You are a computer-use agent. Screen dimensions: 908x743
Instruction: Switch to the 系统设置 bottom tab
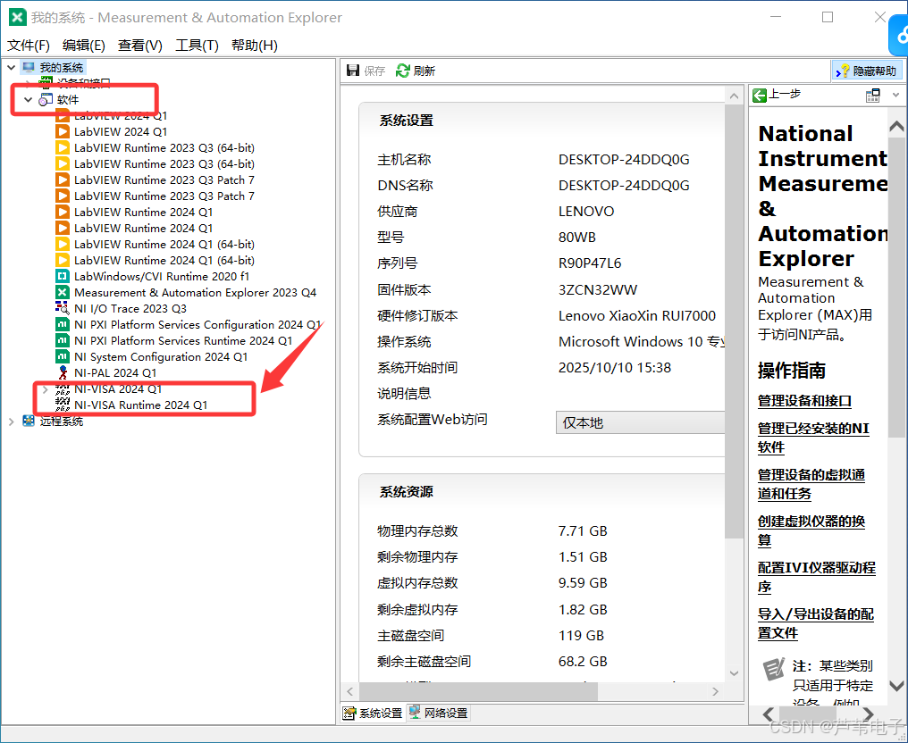pos(373,713)
